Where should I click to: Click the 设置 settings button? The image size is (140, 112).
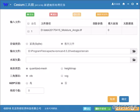point(77,14)
